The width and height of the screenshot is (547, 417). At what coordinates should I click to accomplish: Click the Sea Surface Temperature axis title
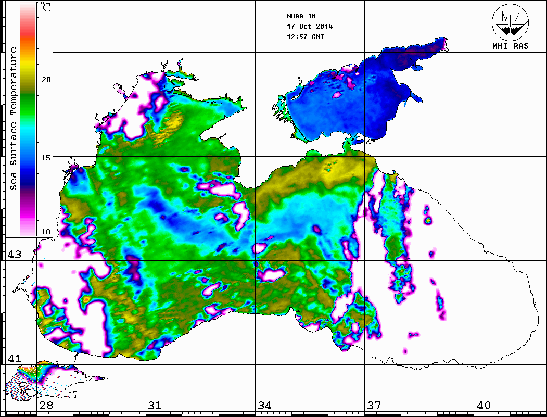[x=13, y=119]
